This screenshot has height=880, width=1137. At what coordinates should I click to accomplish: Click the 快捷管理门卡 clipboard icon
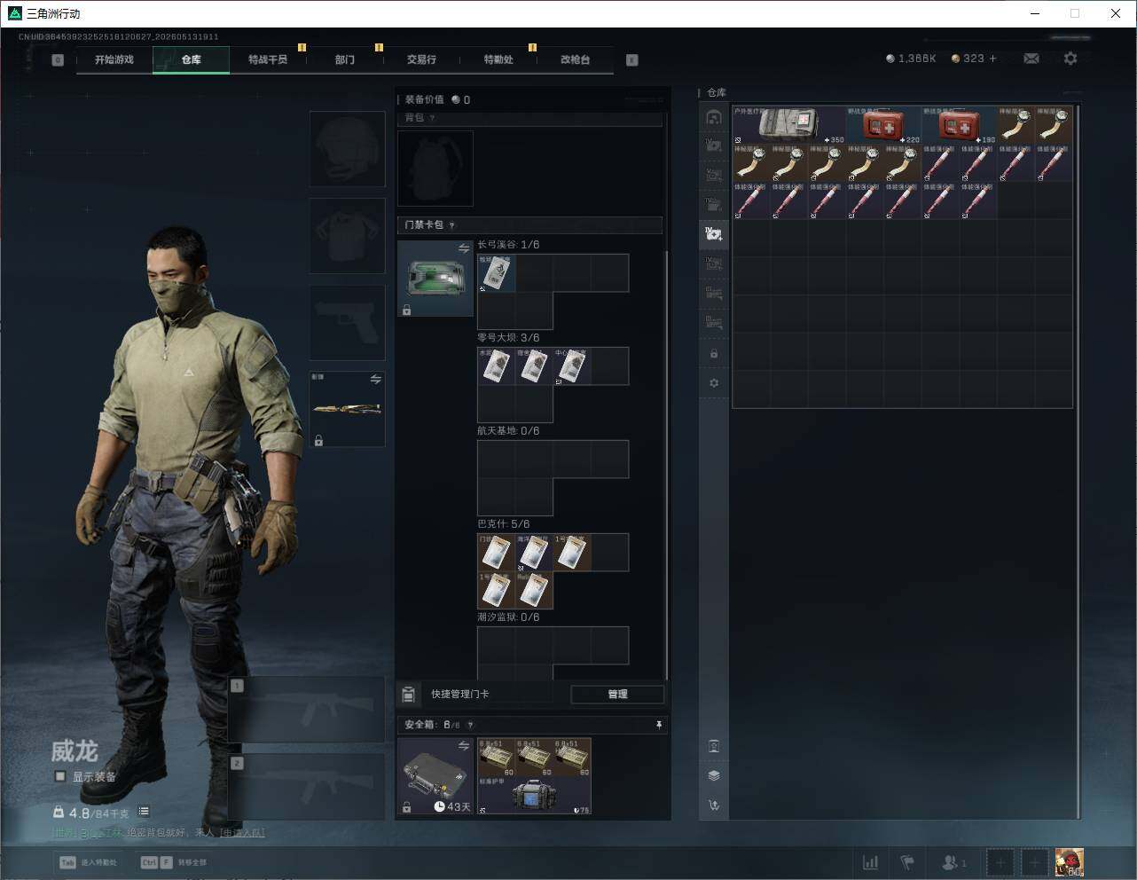click(x=409, y=694)
